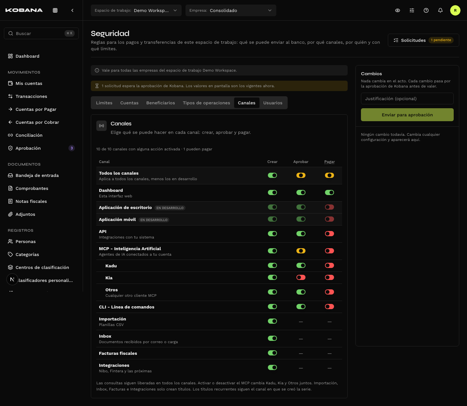Open Personas in sidebar
467x406 pixels.
click(x=41, y=241)
